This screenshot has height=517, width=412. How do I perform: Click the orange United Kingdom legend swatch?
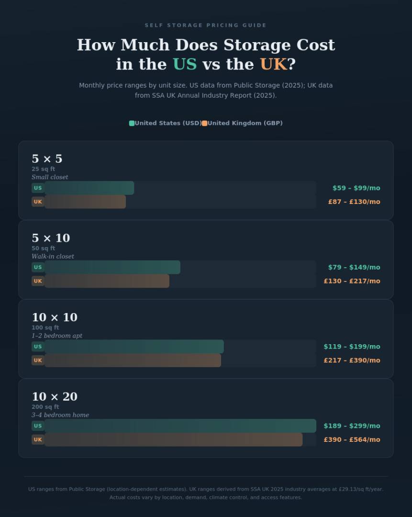coord(205,124)
